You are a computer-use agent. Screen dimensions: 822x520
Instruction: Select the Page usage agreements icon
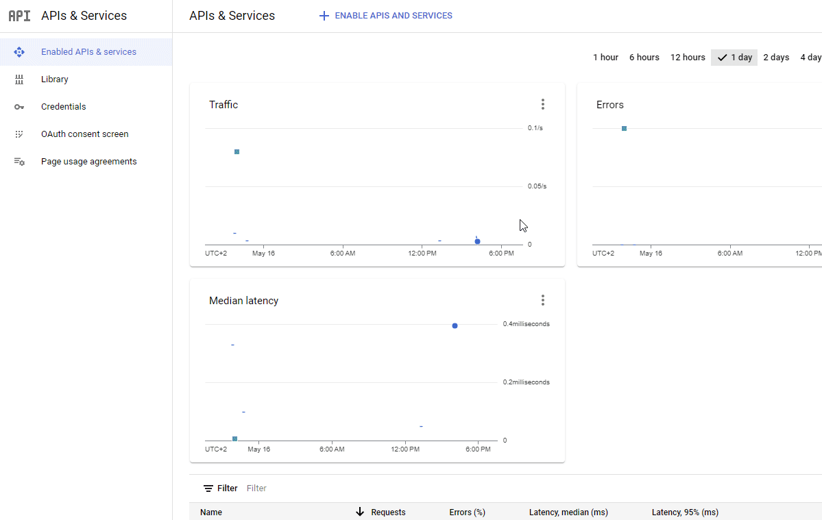(x=19, y=161)
